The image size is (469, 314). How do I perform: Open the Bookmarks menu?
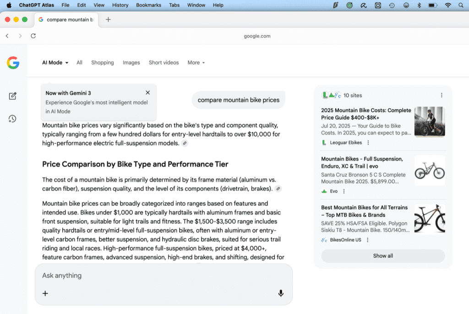[x=148, y=5]
